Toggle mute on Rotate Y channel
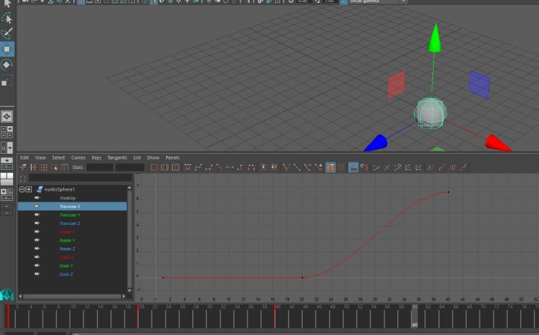Screen dimensions: 539x335 click(37, 240)
